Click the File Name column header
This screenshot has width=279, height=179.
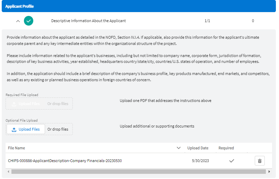tap(17, 148)
